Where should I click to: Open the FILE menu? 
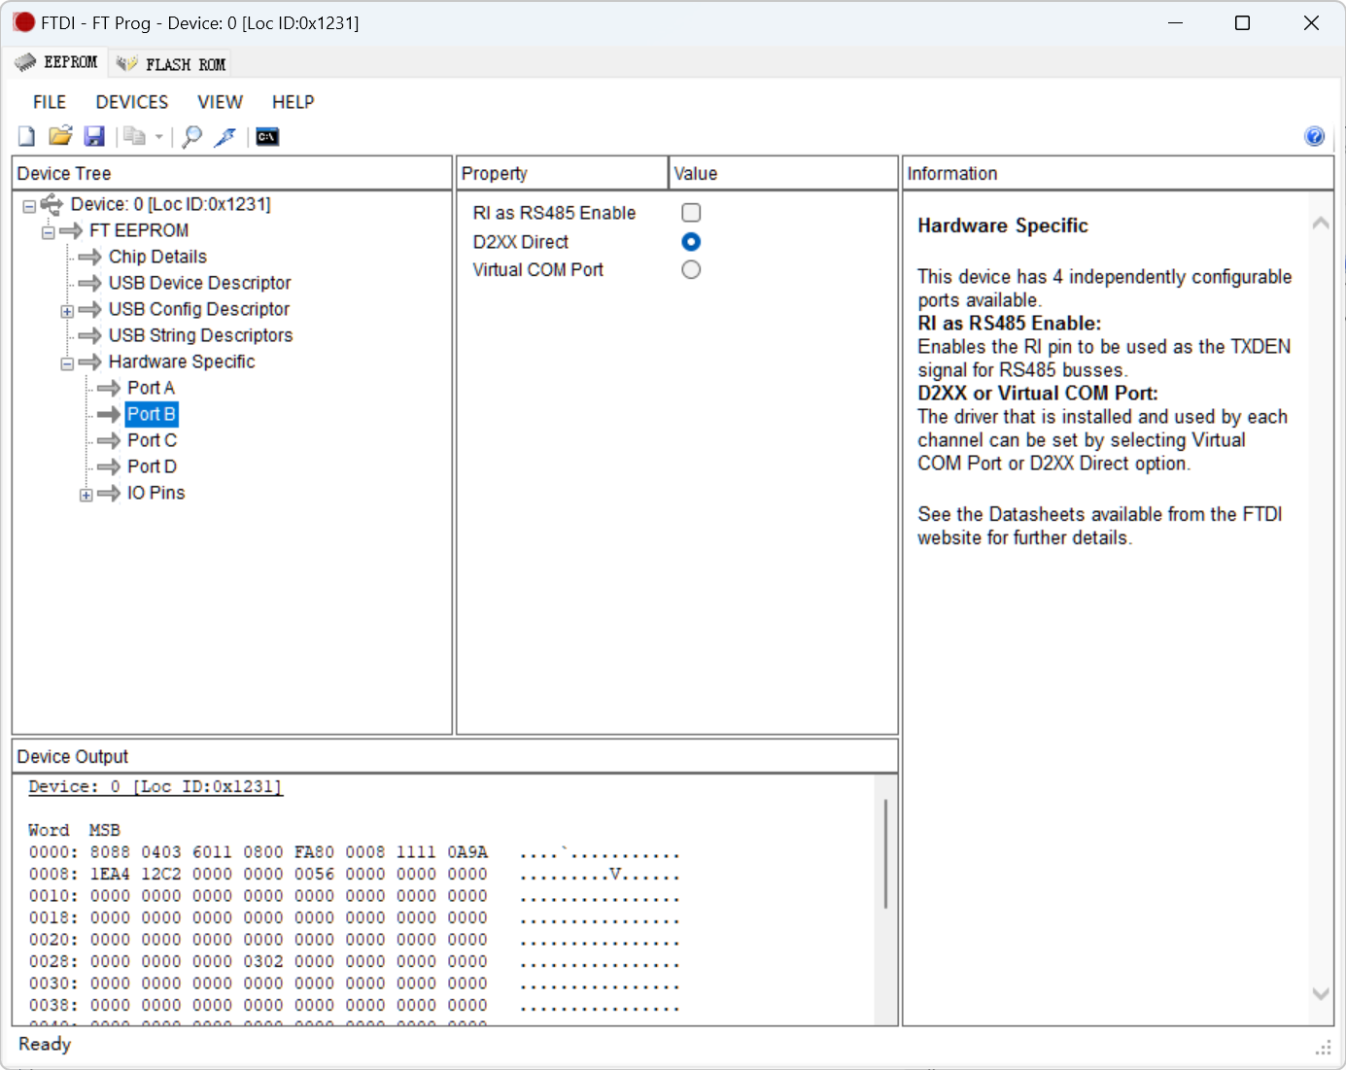click(50, 102)
